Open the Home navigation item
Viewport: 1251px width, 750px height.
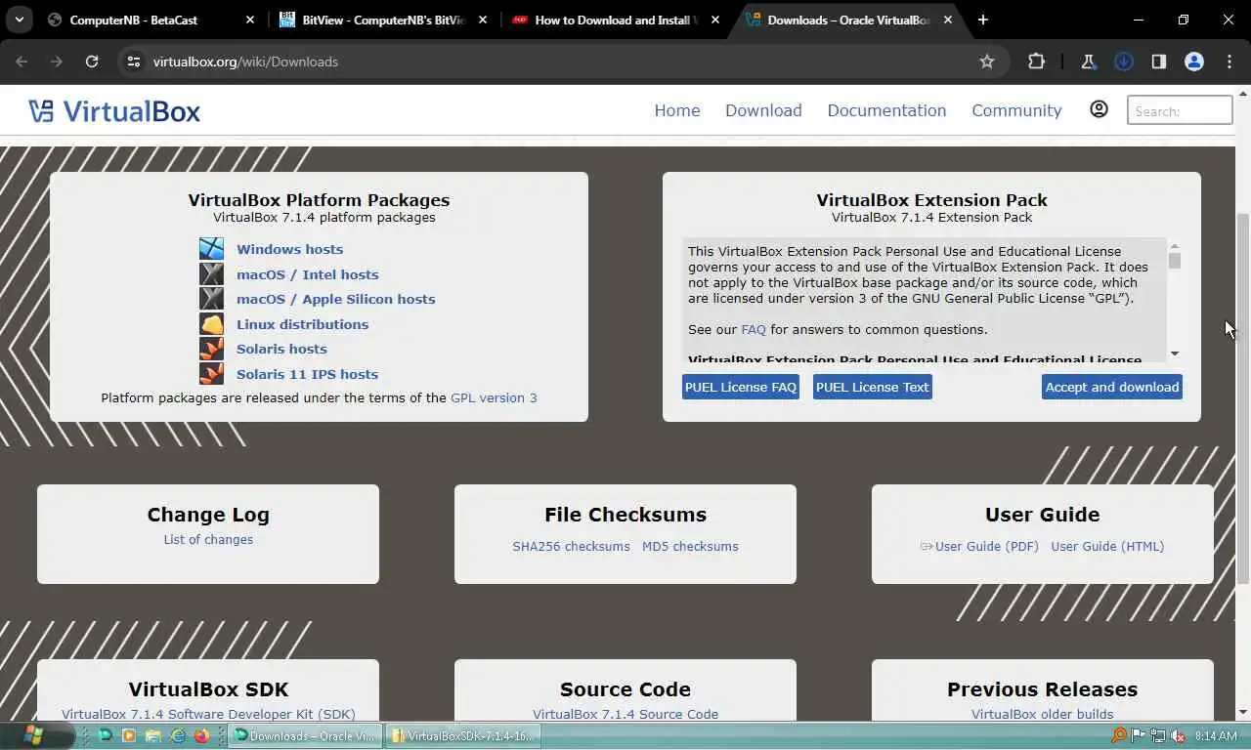coord(677,110)
